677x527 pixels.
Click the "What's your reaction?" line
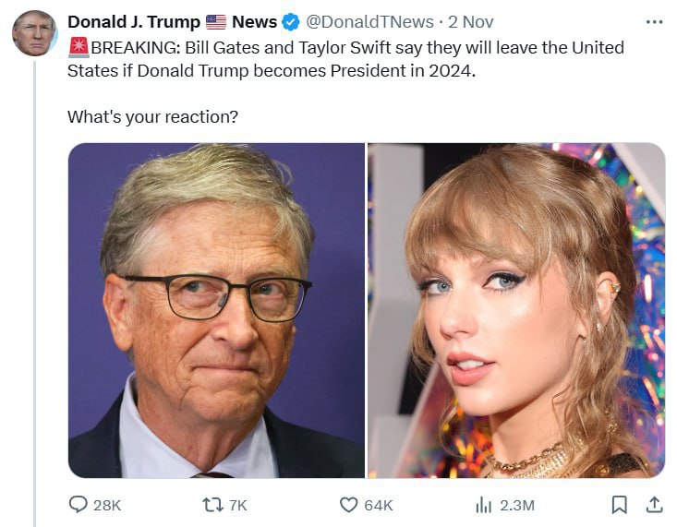coord(152,118)
